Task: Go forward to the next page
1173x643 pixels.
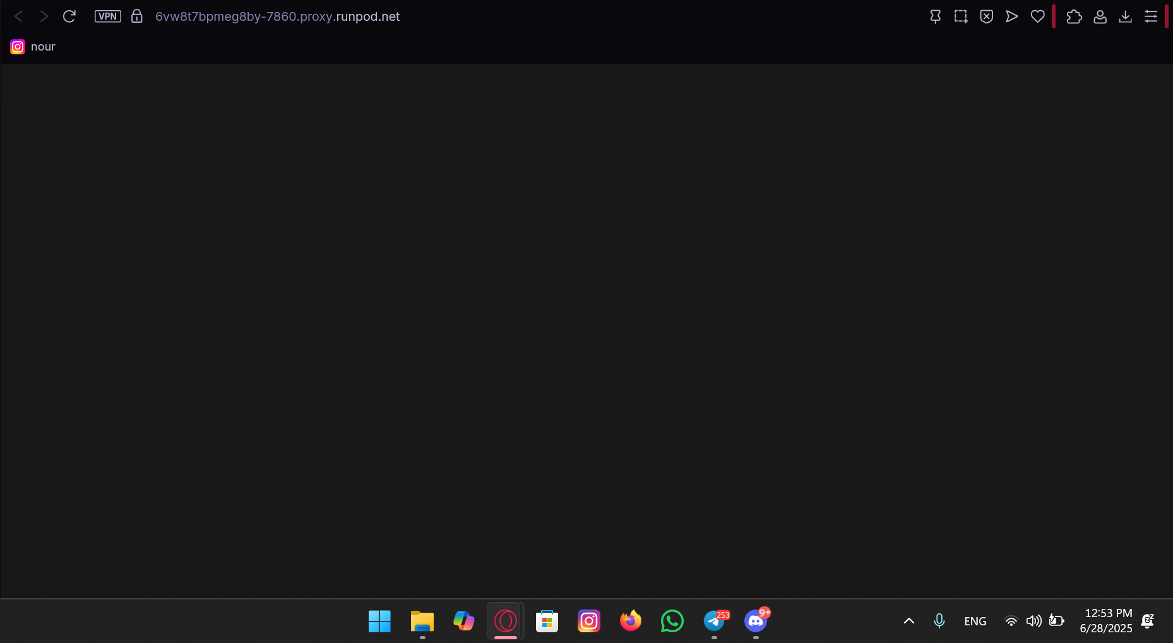Action: click(x=44, y=16)
